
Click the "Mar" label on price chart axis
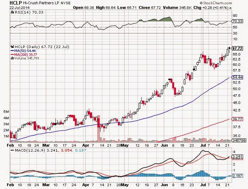point(46,145)
